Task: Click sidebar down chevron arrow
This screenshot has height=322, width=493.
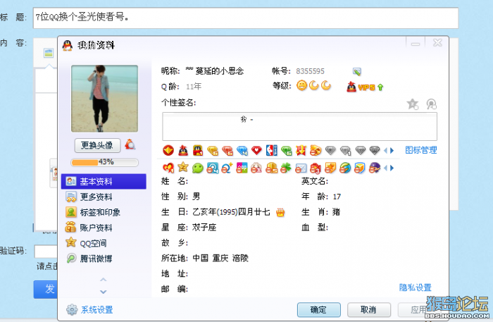Action: (103, 292)
